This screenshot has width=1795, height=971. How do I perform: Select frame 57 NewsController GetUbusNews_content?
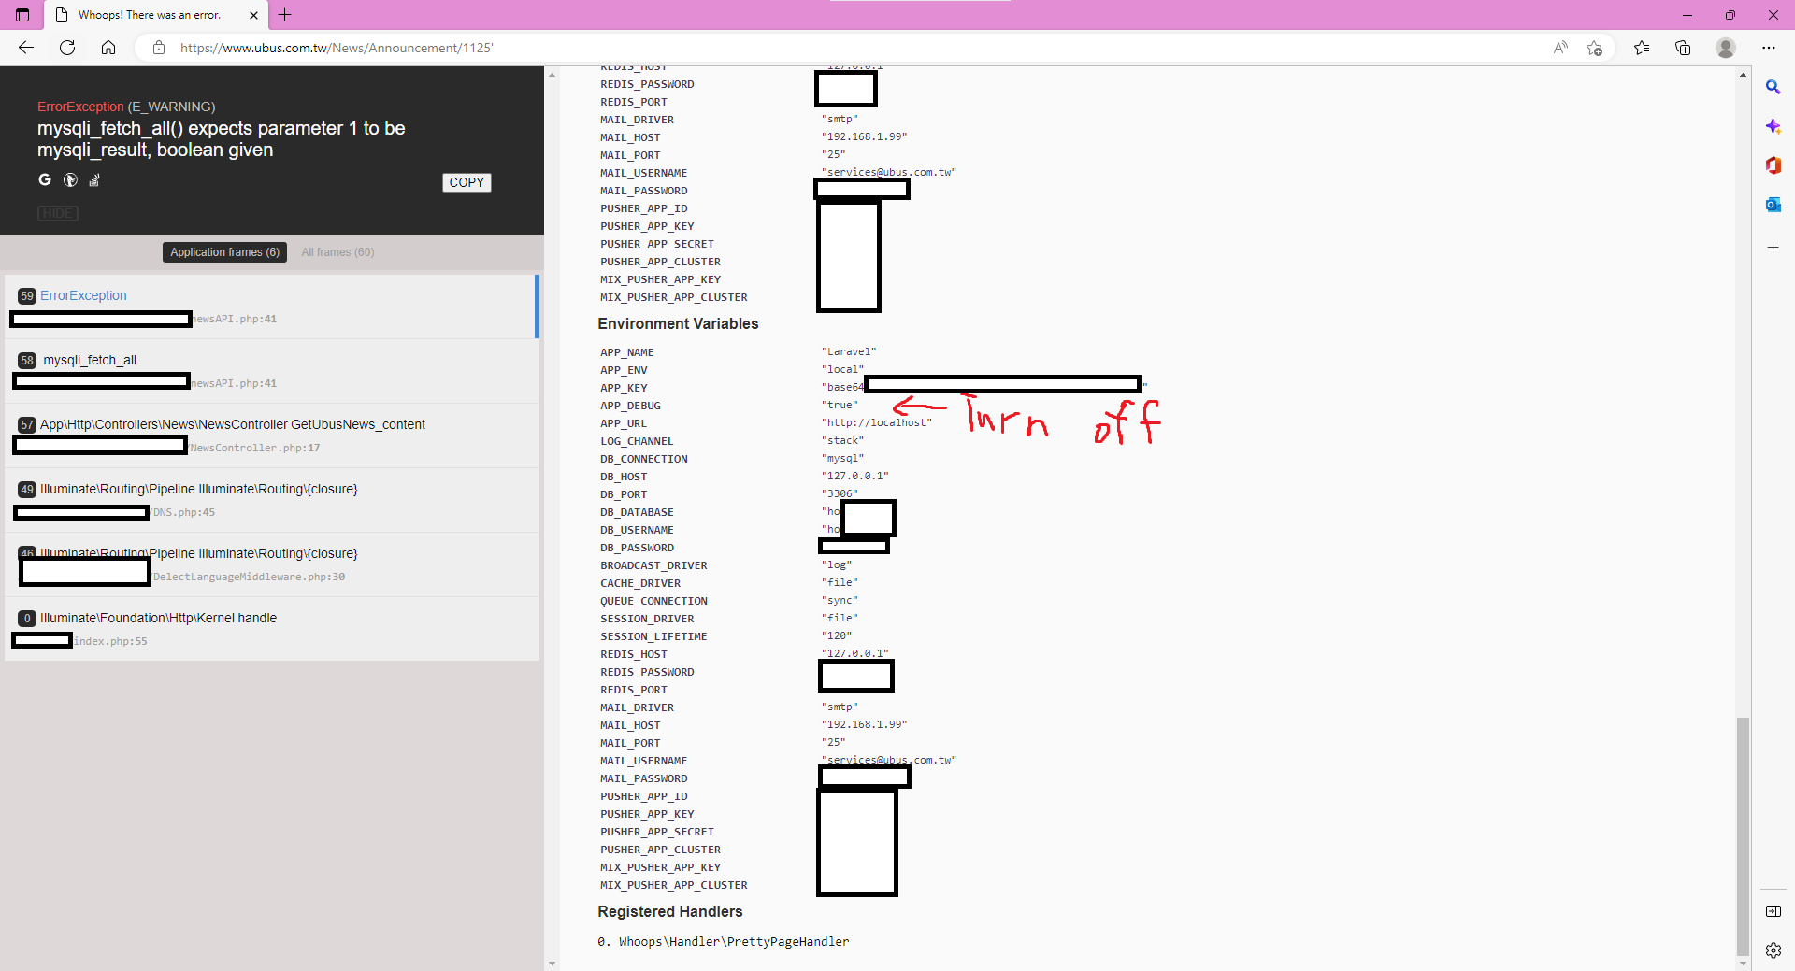coord(271,436)
